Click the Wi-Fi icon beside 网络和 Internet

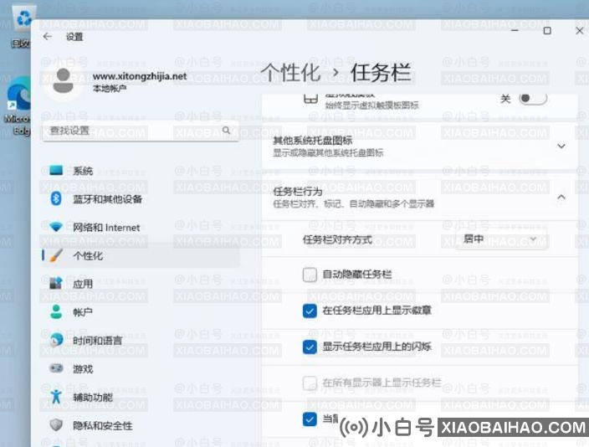pos(56,227)
